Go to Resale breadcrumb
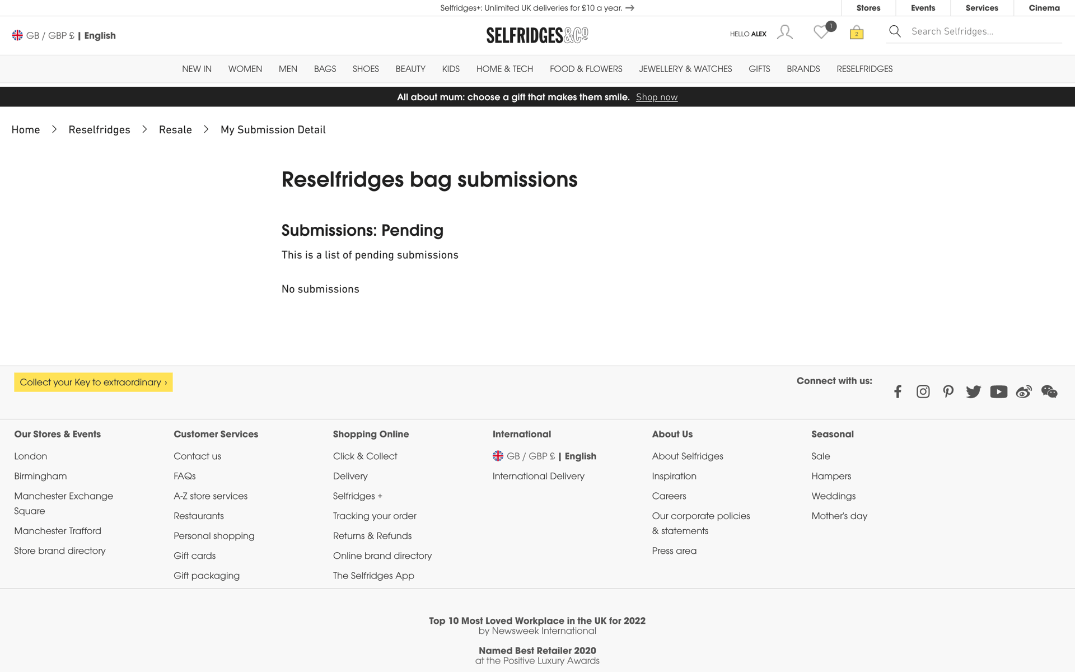 175,129
